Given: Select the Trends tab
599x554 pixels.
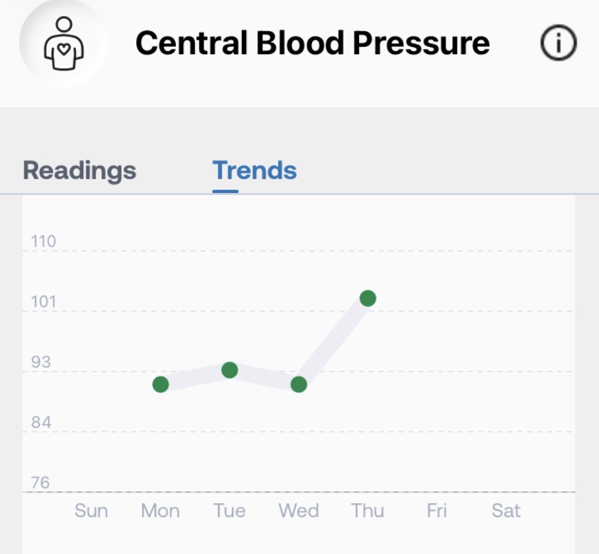Looking at the screenshot, I should click(x=255, y=171).
